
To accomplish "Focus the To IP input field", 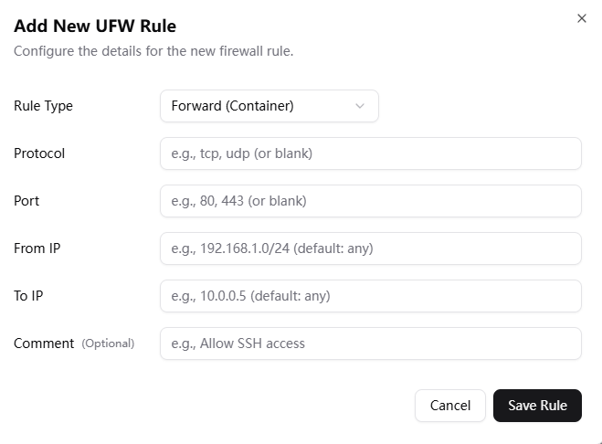I will [370, 296].
